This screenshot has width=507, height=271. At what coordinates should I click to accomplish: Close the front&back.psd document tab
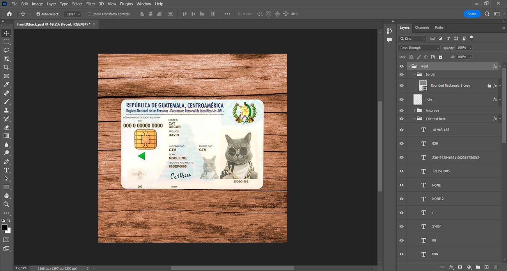pos(94,24)
